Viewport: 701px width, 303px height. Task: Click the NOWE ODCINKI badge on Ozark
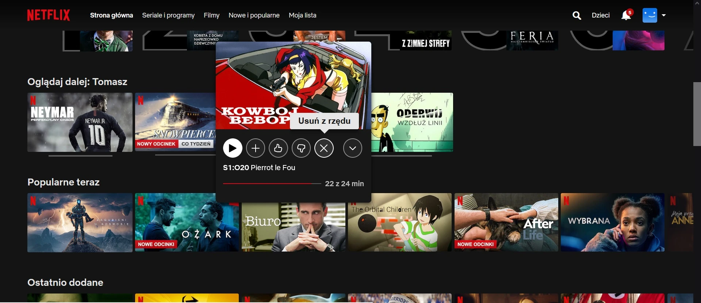tap(156, 244)
